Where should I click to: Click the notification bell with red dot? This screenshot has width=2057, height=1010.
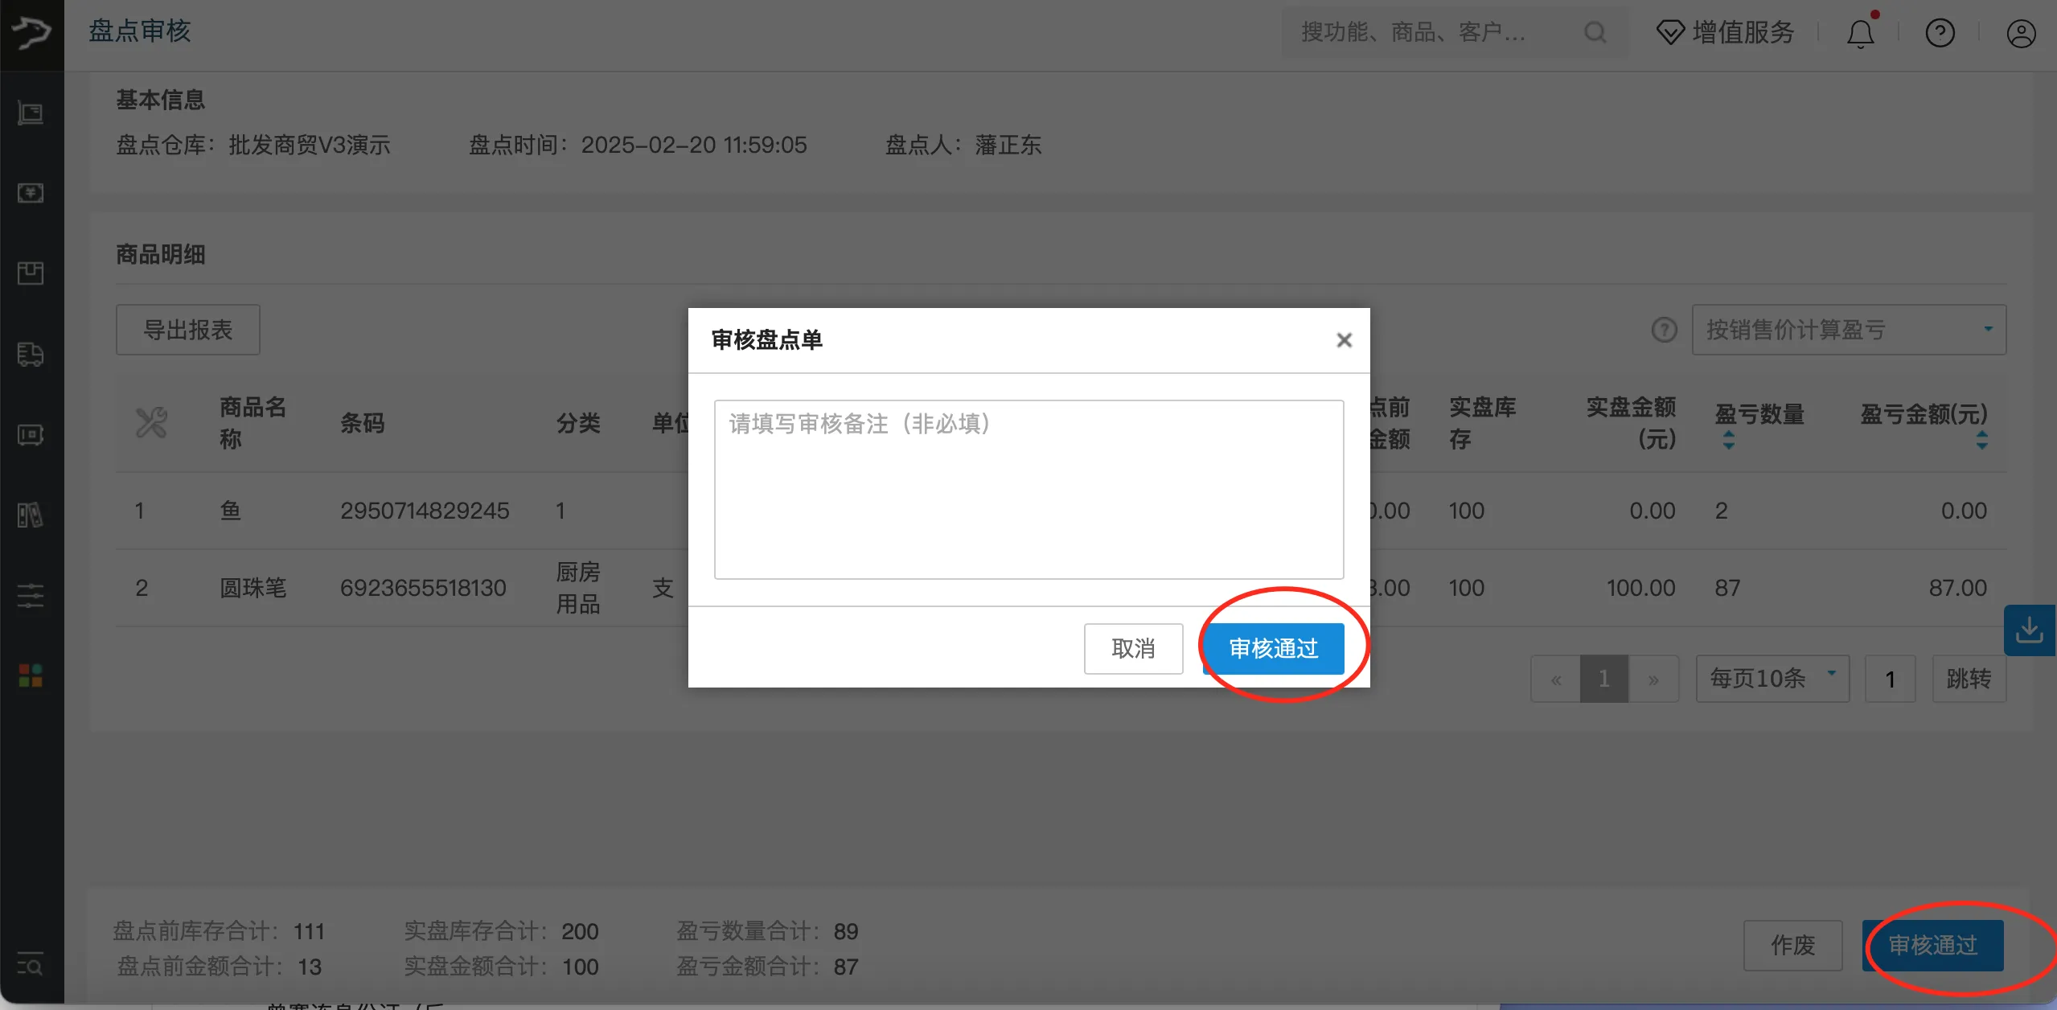tap(1860, 32)
